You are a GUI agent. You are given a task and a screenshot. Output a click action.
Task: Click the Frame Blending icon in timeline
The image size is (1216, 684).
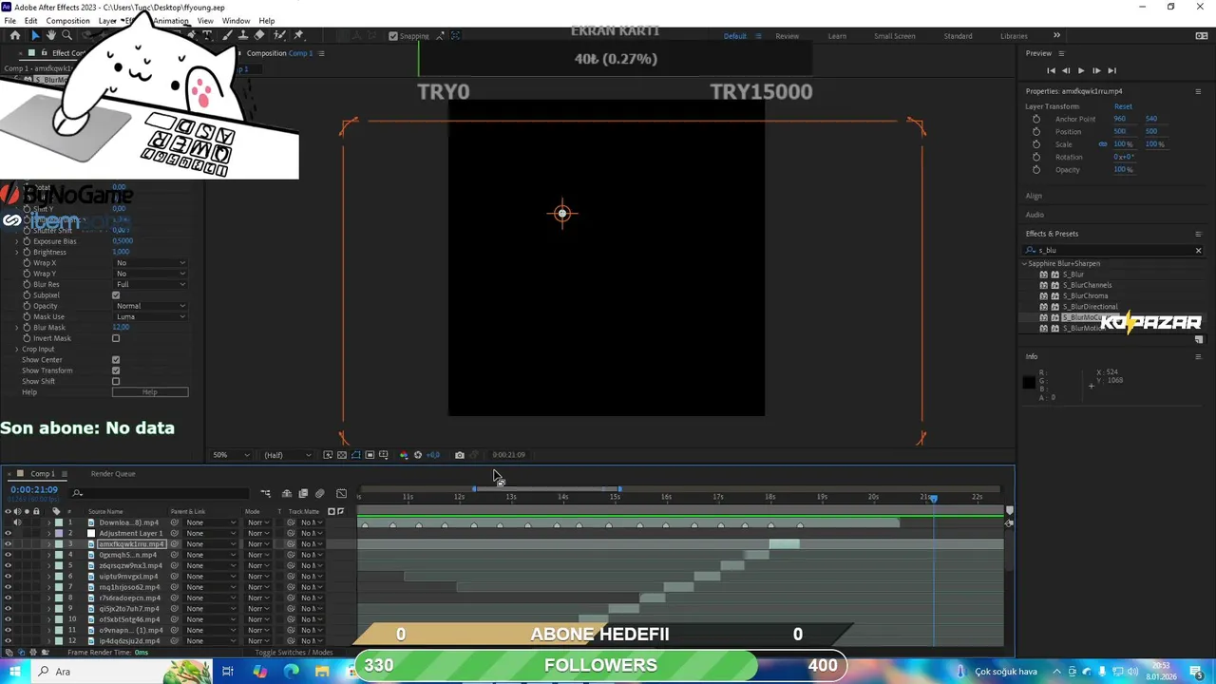coord(303,493)
